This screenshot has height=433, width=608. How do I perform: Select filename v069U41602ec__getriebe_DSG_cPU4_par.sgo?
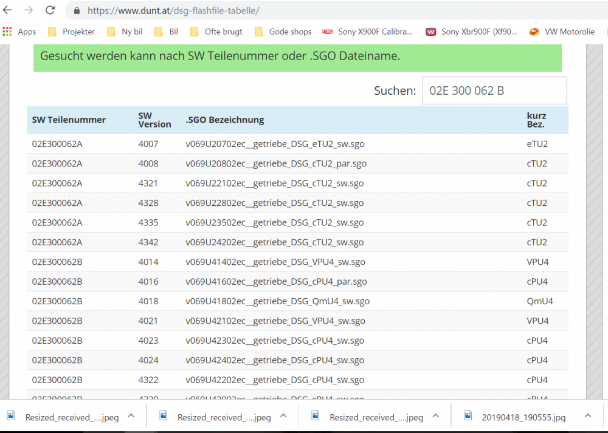[276, 282]
